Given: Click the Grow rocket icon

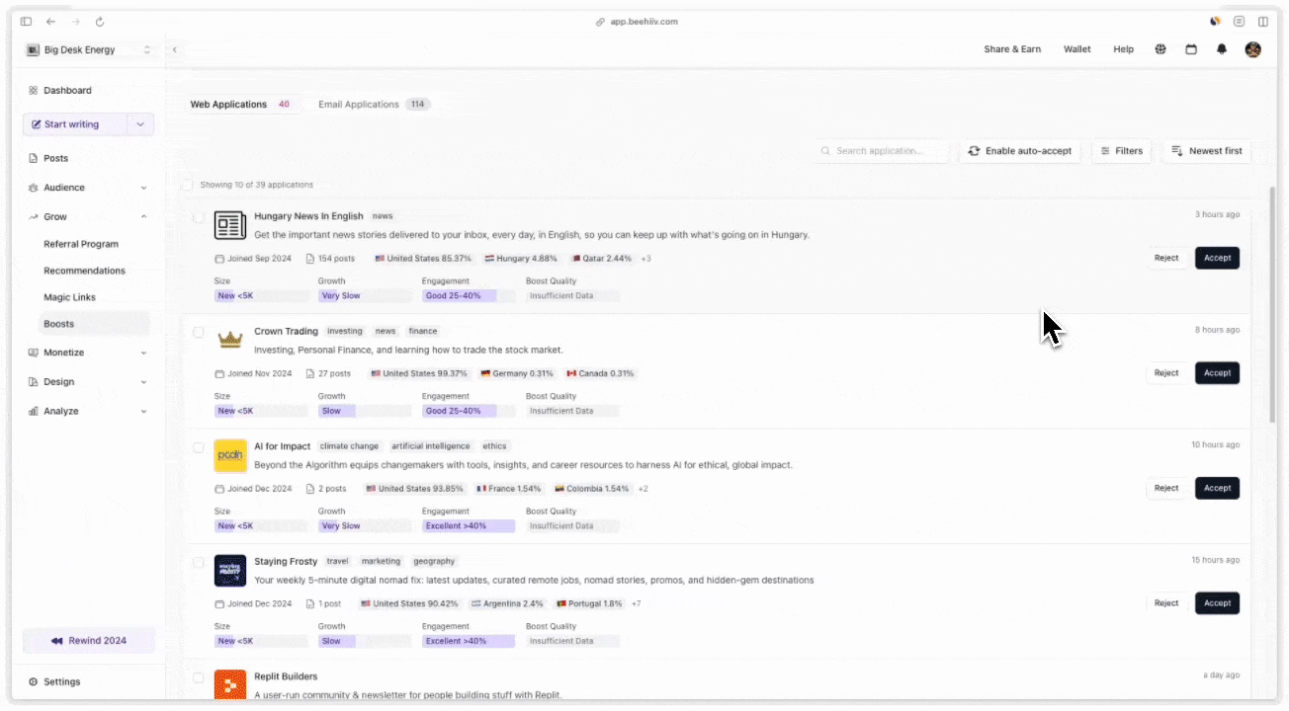Looking at the screenshot, I should pos(33,217).
